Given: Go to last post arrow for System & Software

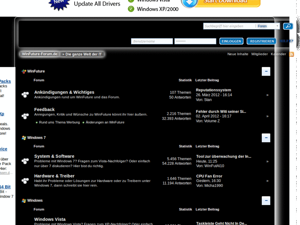Looking at the screenshot, I should 267,161.
